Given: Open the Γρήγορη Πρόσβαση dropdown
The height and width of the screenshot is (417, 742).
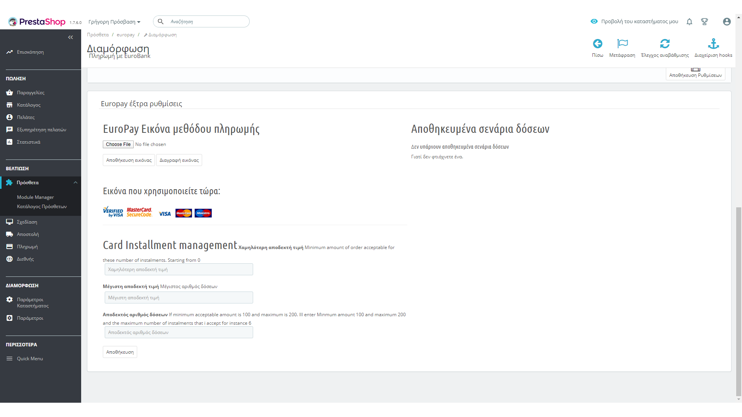Looking at the screenshot, I should click(x=114, y=22).
